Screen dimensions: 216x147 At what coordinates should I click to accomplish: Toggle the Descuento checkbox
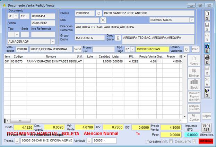pyautogui.click(x=194, y=141)
